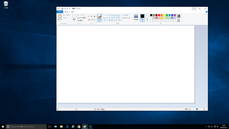Open Photoshop from the taskbar
Screen dimensions: 229x129
pos(91,127)
